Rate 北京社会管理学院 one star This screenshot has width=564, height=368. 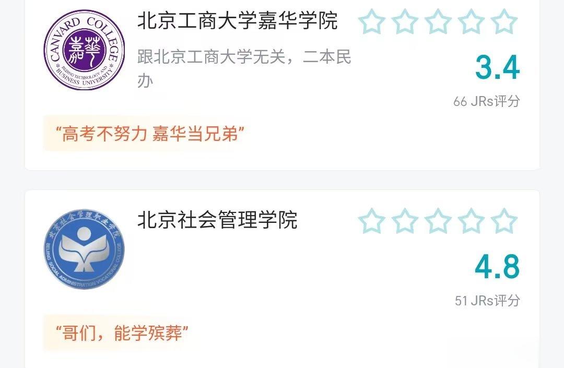(x=372, y=221)
